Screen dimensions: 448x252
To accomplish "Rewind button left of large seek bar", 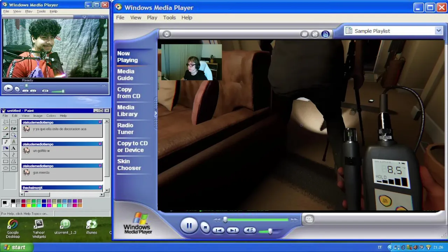I will click(217, 220).
